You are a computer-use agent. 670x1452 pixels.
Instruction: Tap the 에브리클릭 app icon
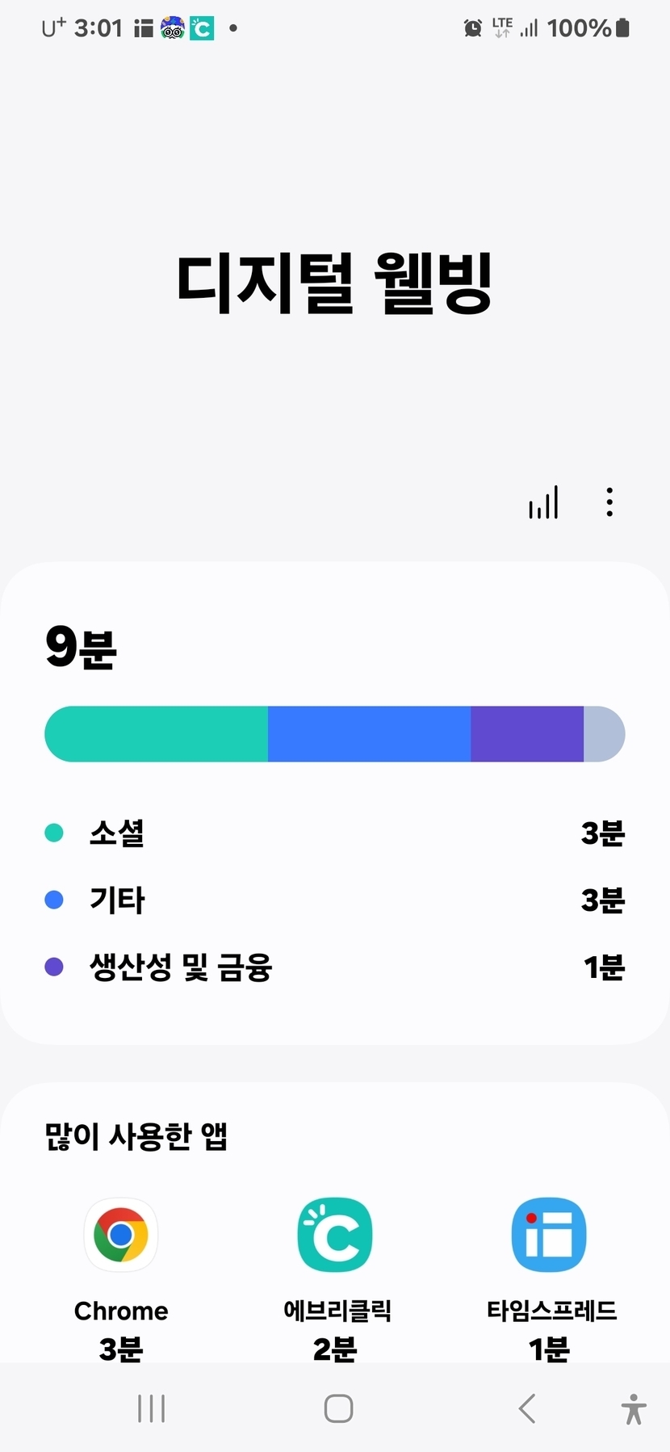(x=335, y=1235)
